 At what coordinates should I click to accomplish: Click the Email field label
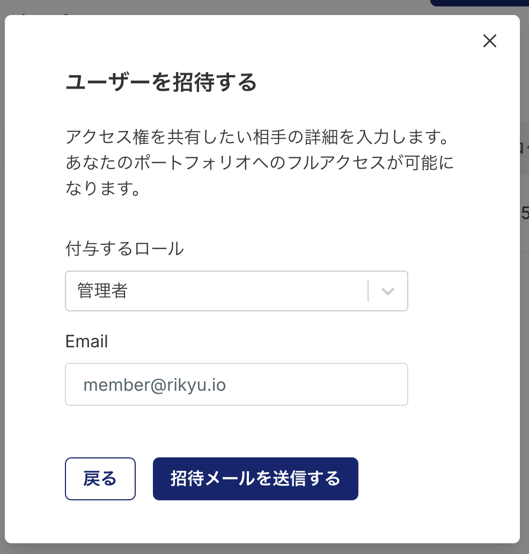86,341
